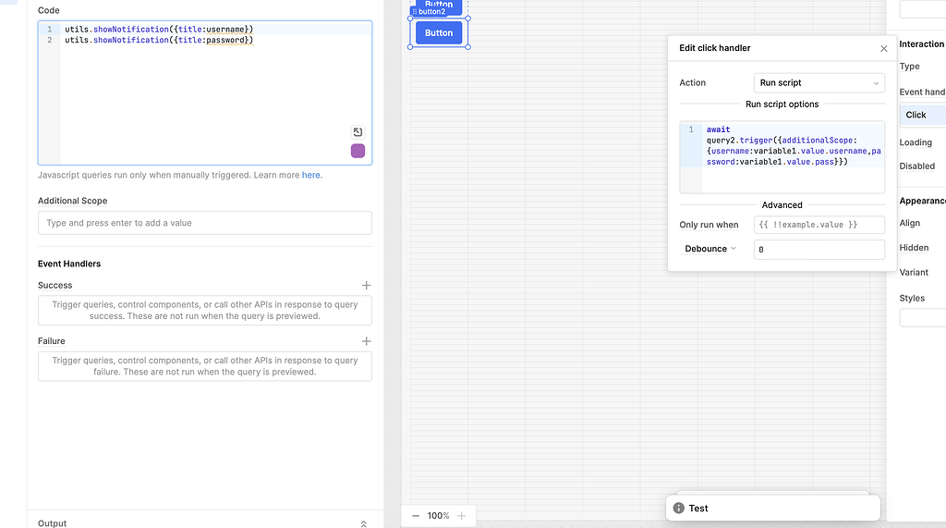
Task: Focus the Additional Scope input field
Action: 204,223
